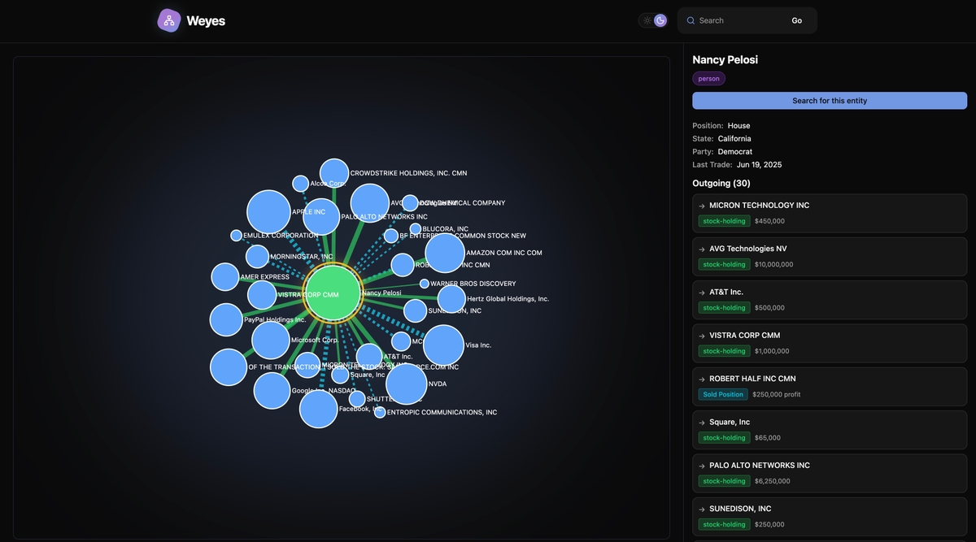Click the Go button
The image size is (976, 542).
tap(796, 20)
